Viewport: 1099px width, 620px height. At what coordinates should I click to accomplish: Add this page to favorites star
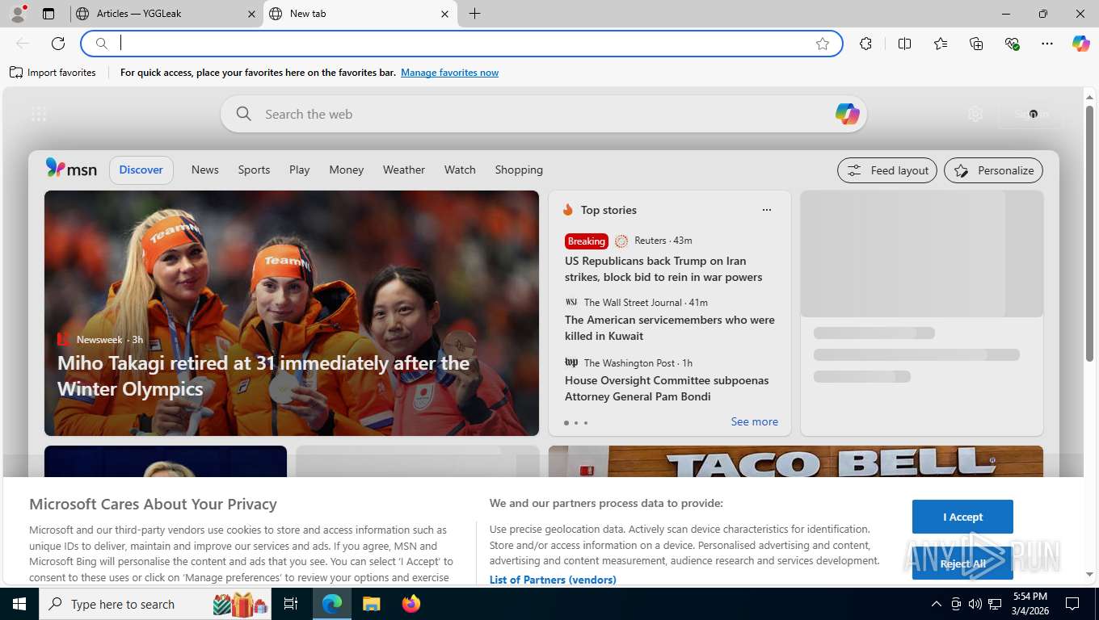coord(823,44)
